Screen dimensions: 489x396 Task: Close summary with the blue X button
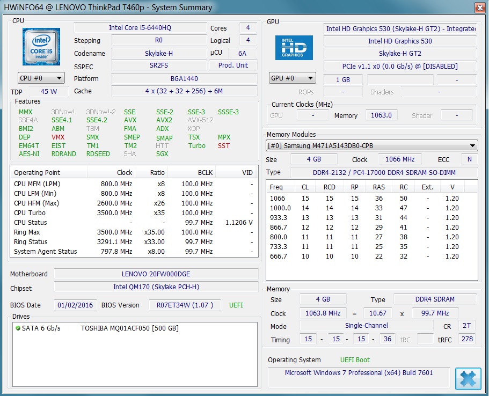468,378
